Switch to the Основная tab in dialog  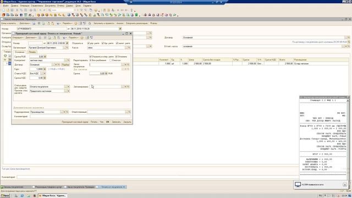click(20, 52)
